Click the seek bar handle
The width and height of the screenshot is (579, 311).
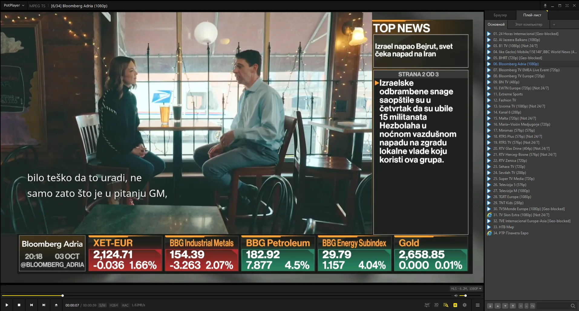coord(63,296)
